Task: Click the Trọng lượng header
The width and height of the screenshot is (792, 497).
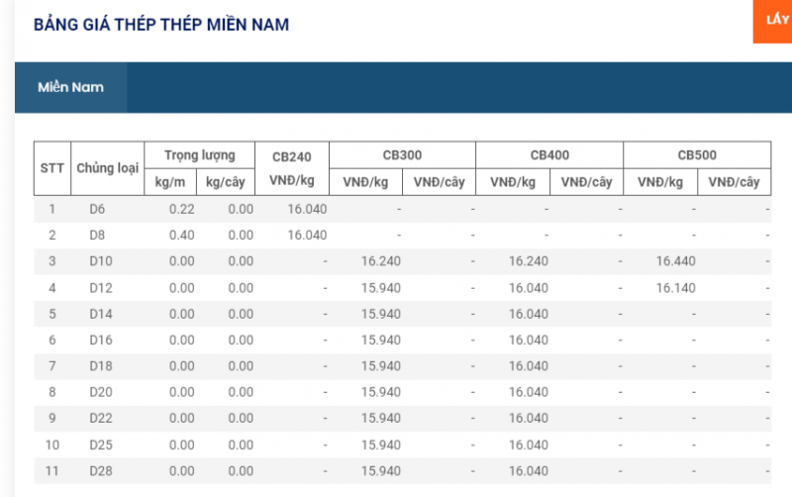Action: click(200, 155)
